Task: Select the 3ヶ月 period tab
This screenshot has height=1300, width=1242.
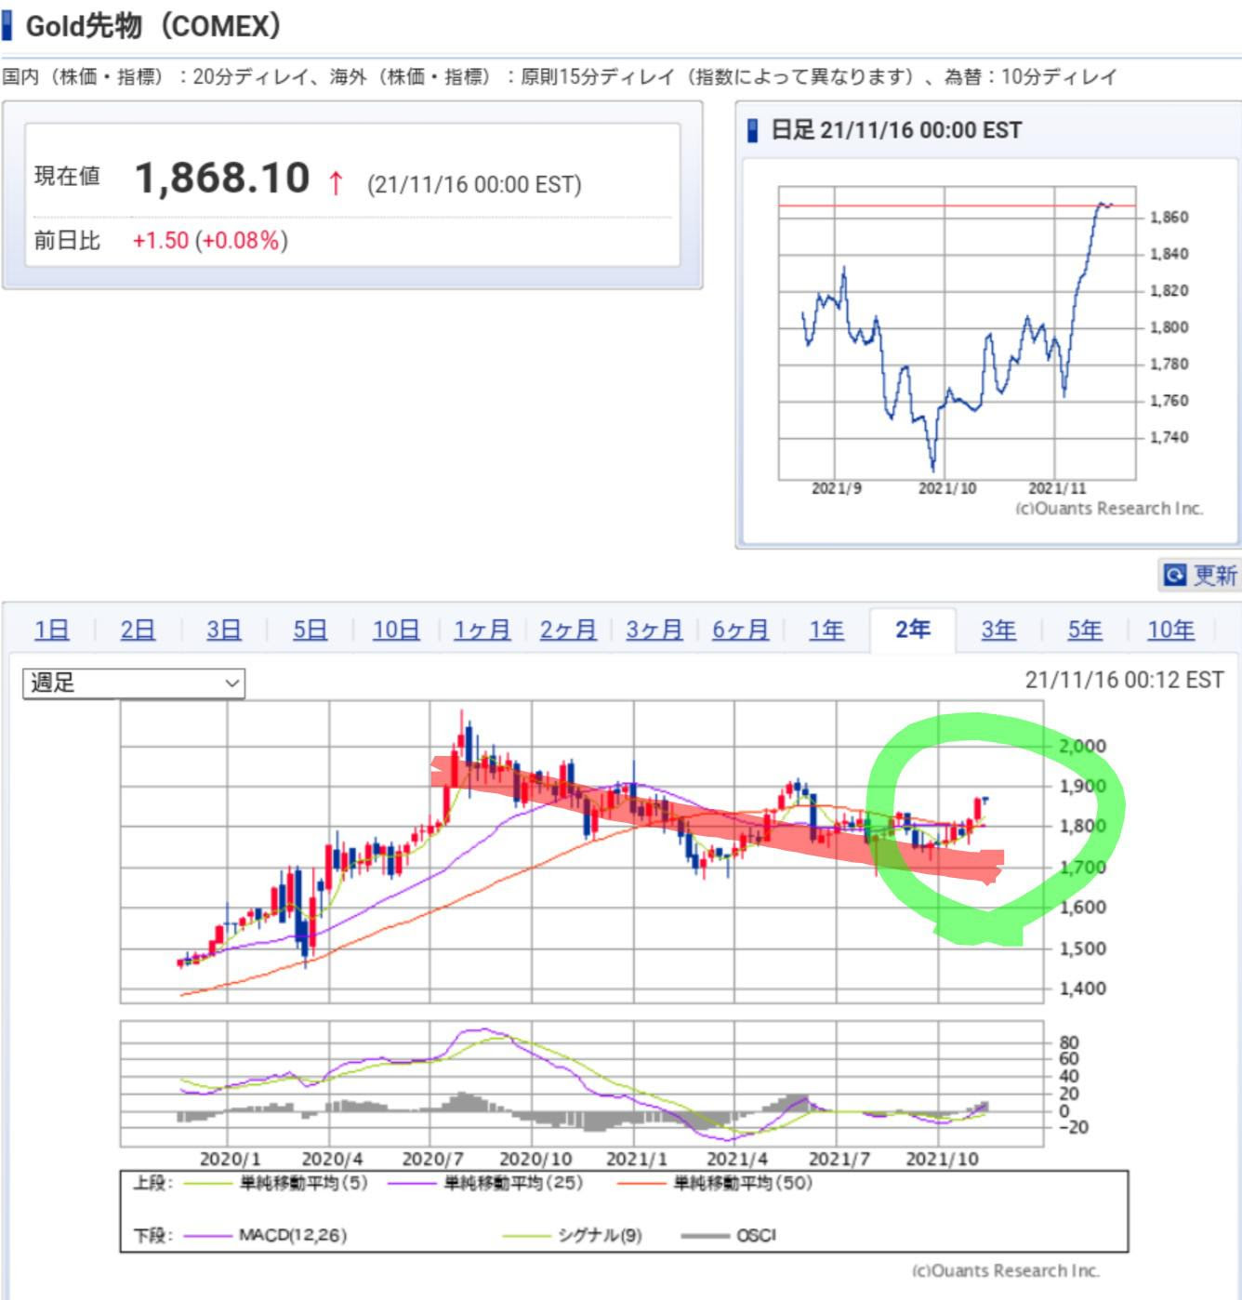Action: tap(654, 630)
